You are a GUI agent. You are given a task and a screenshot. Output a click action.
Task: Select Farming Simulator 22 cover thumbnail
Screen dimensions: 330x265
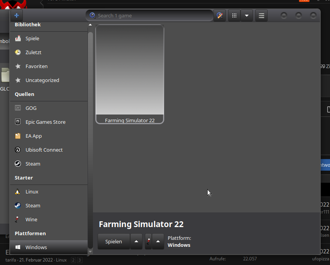[x=130, y=74]
